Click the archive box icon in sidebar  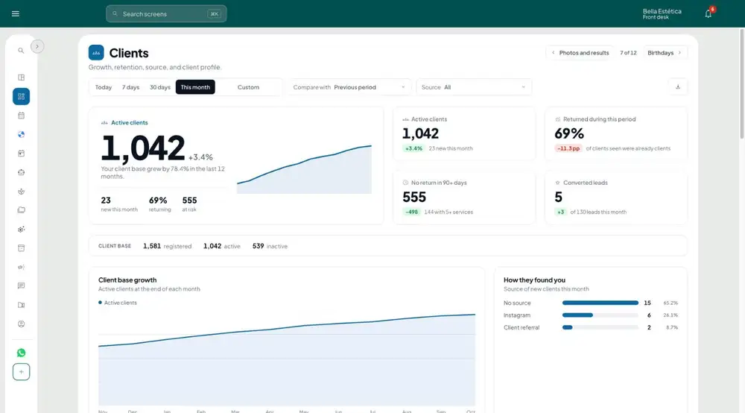21,248
